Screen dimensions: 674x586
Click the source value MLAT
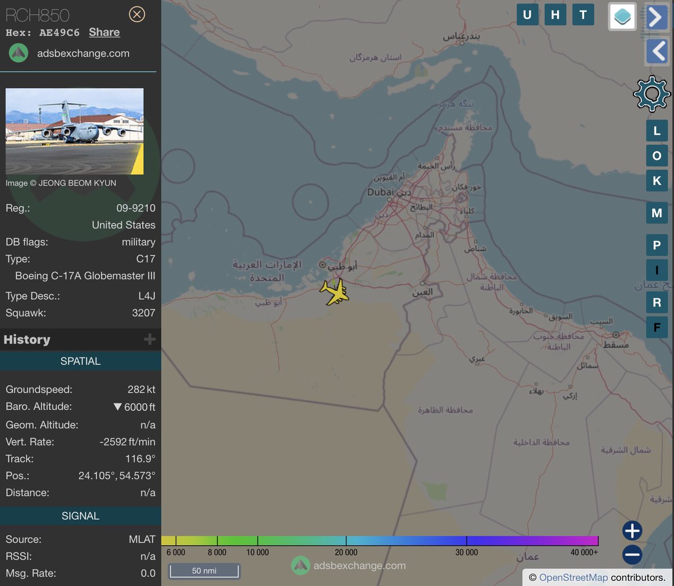[142, 539]
